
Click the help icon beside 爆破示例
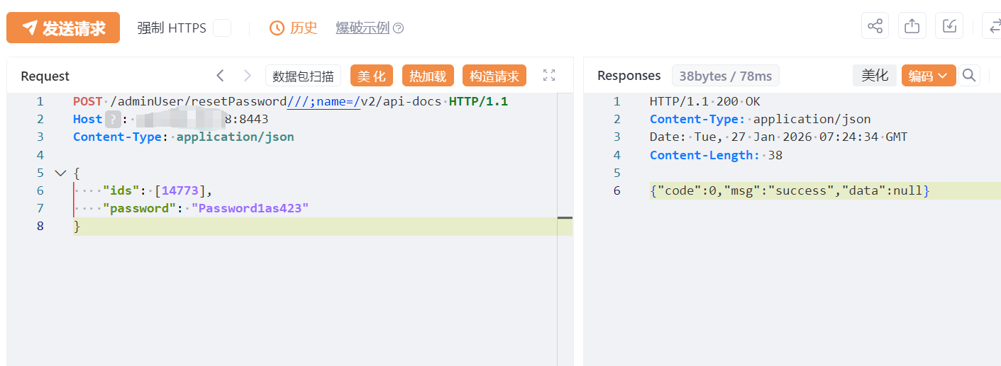pyautogui.click(x=399, y=28)
